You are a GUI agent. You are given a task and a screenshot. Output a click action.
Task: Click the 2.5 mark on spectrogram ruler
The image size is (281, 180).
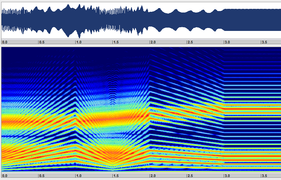(x=190, y=176)
